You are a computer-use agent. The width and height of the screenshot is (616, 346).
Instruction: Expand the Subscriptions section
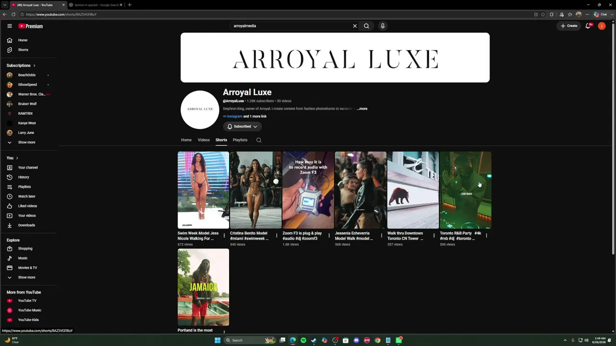pyautogui.click(x=21, y=65)
